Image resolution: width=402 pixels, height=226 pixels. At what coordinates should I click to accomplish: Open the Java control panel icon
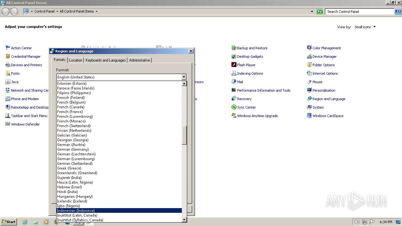[8, 82]
